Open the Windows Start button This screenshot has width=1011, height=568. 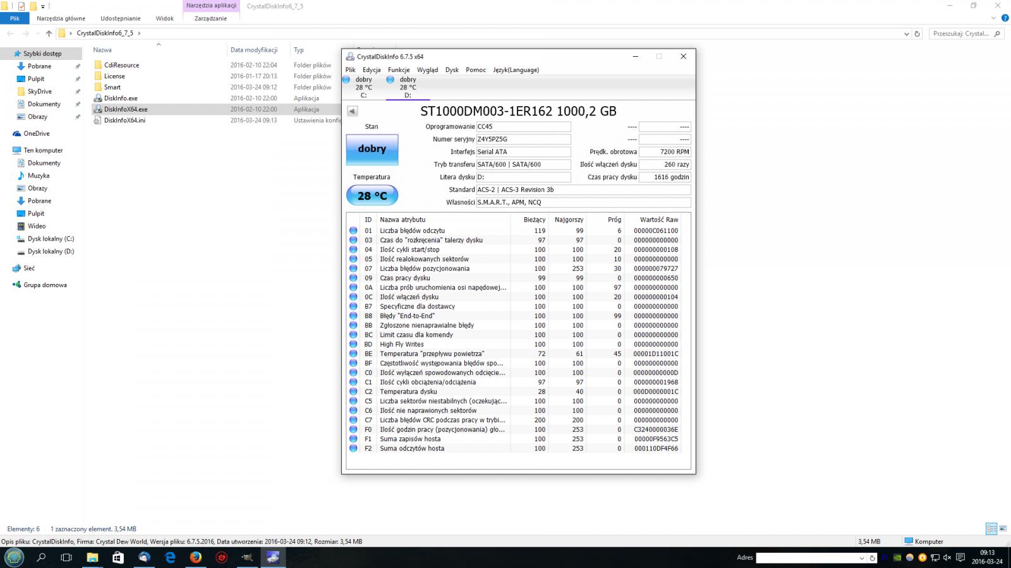pyautogui.click(x=14, y=557)
